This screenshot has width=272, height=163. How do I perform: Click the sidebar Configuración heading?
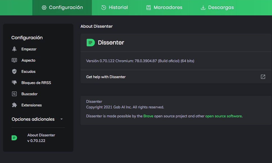click(x=27, y=38)
